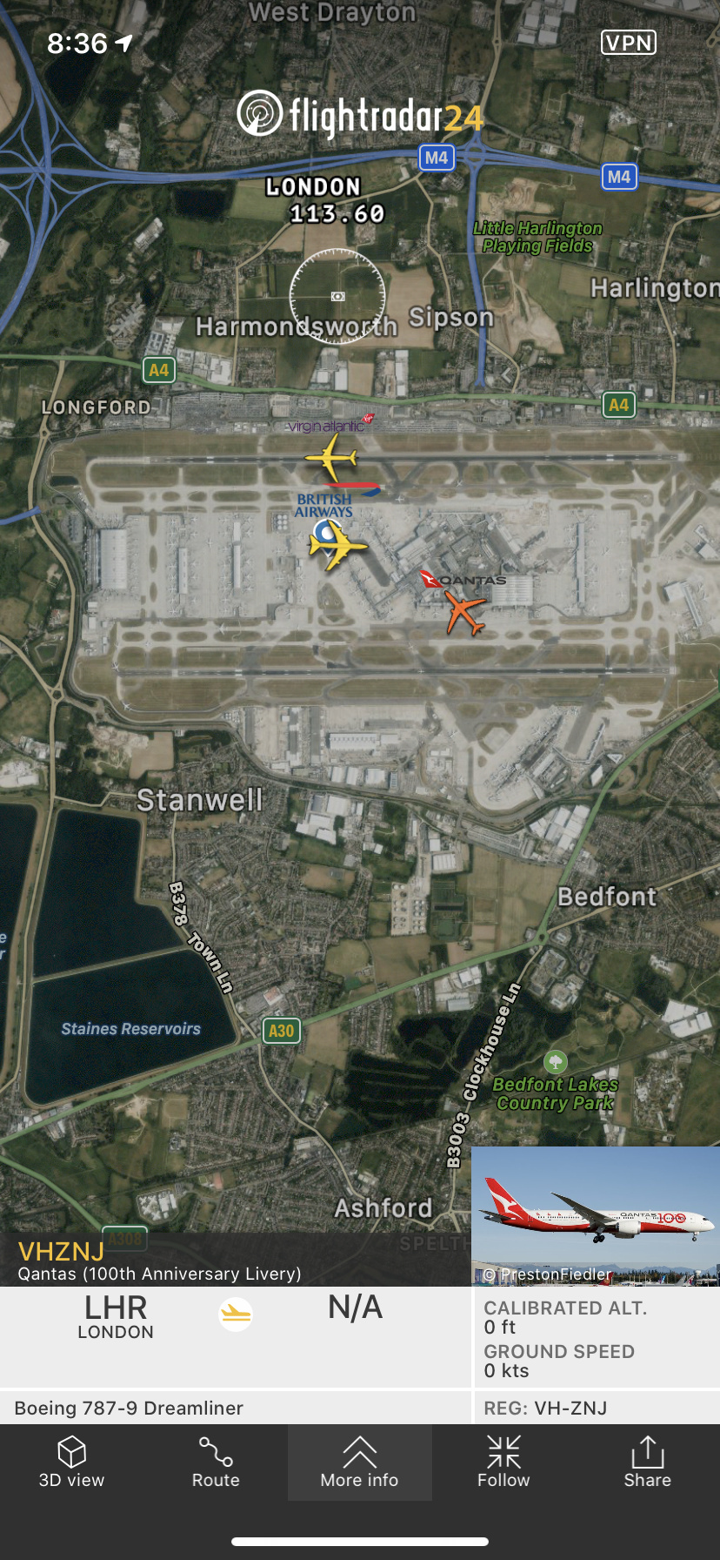Expand the More info panel
Viewport: 720px width, 1560px height.
tap(359, 1462)
